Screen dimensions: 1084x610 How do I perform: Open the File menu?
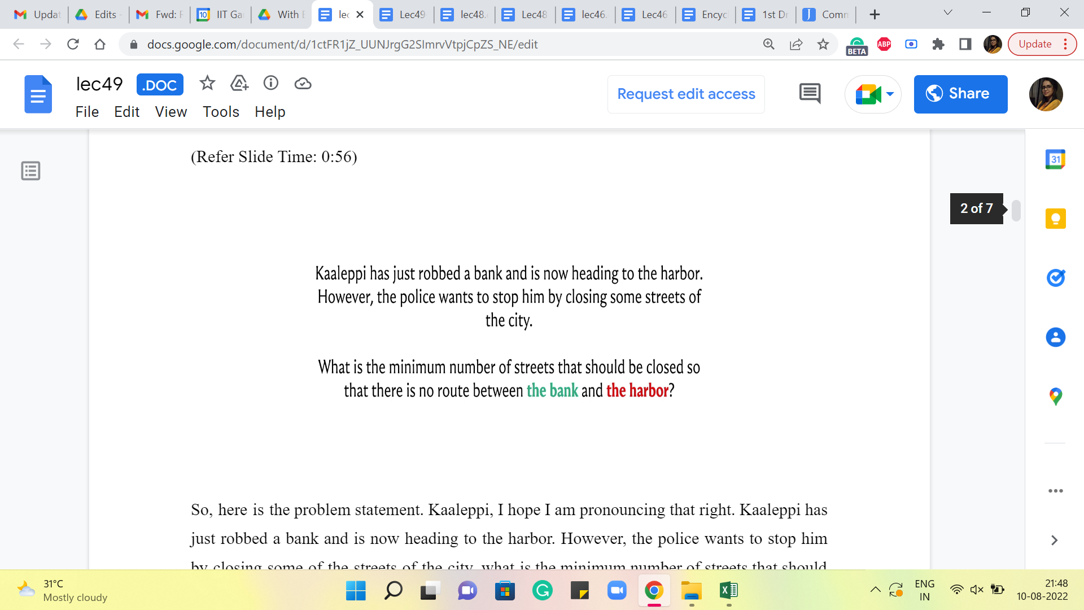tap(87, 112)
